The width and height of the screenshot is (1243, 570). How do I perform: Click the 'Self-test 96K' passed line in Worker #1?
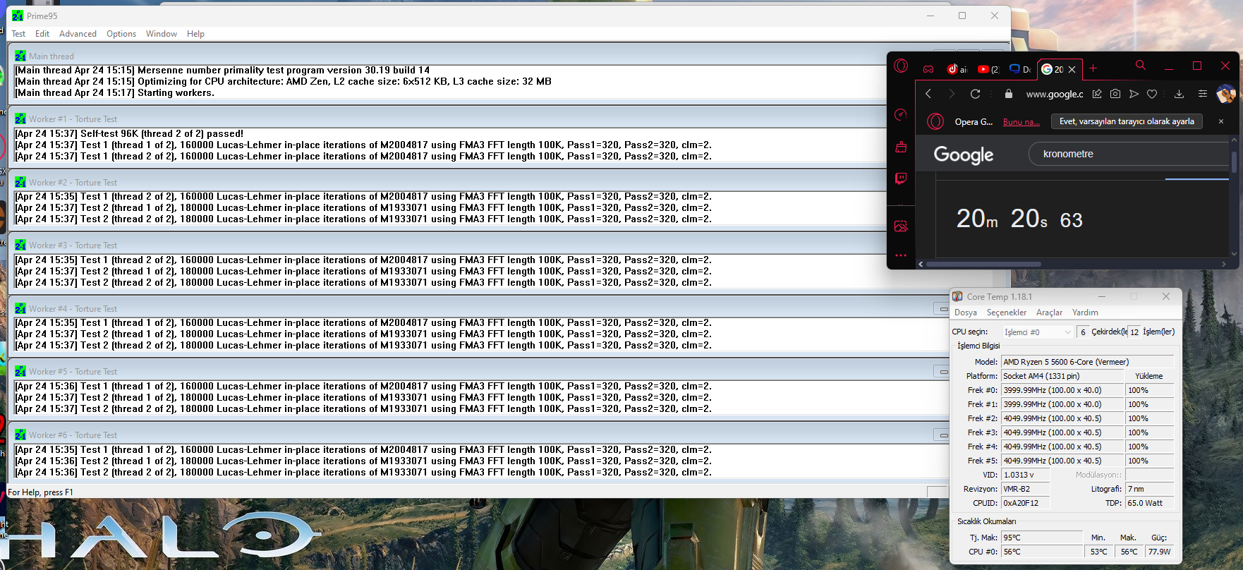point(129,133)
